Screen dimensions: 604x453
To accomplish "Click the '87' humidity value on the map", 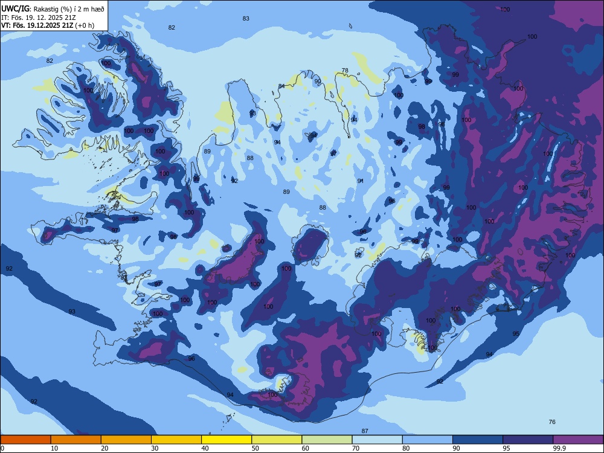I will tap(365, 431).
